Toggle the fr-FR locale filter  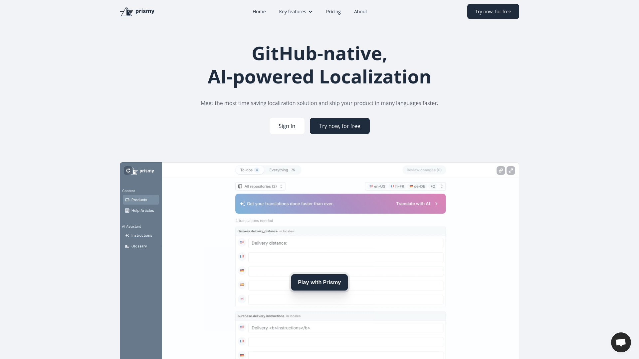tap(397, 186)
